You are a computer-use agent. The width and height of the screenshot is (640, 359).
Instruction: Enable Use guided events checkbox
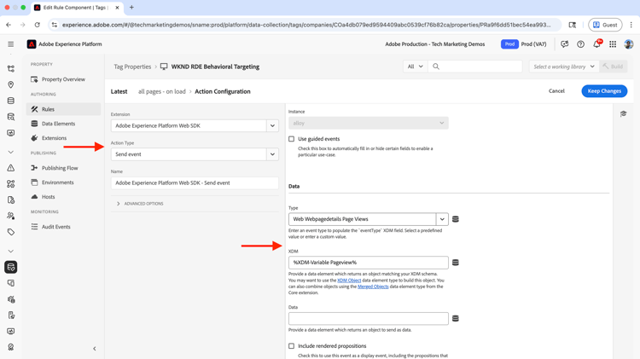click(292, 139)
